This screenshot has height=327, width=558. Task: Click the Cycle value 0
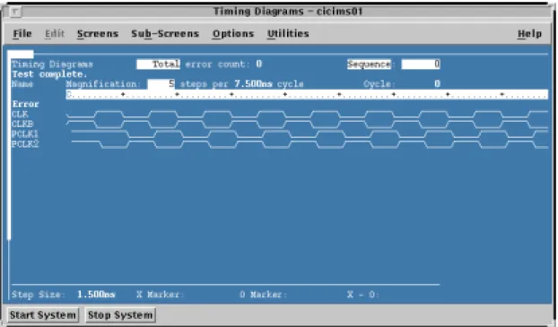click(x=438, y=84)
